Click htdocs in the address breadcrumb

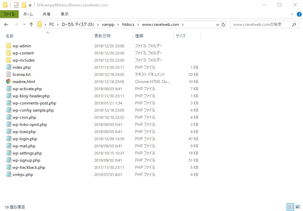click(x=128, y=25)
